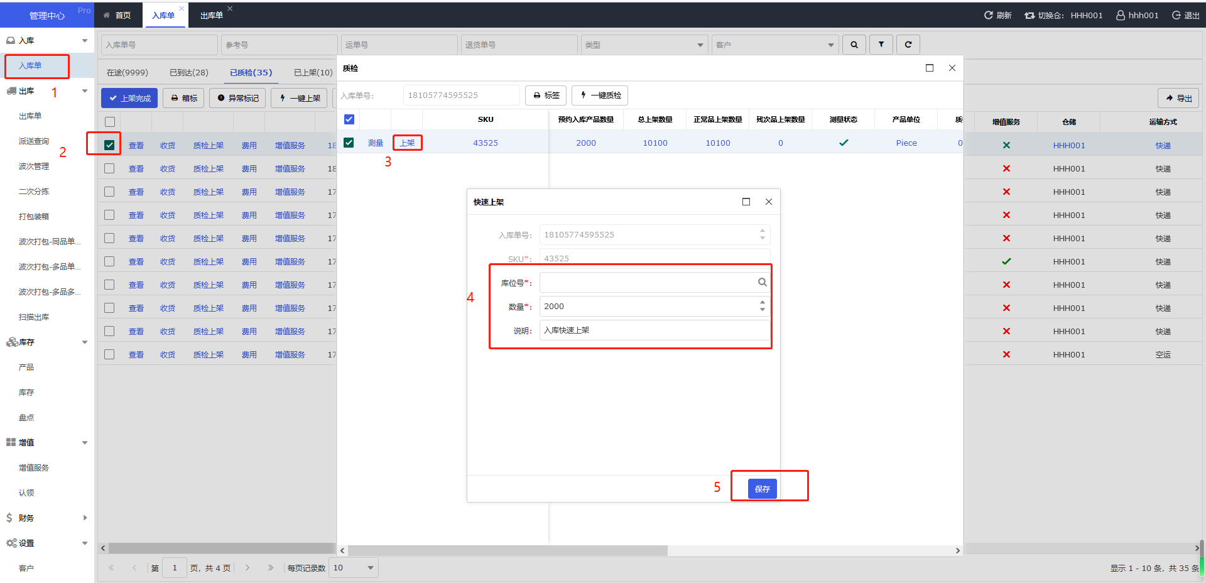Toggle the select-all checkbox in 质检 table header
Image resolution: width=1206 pixels, height=583 pixels.
tap(349, 119)
